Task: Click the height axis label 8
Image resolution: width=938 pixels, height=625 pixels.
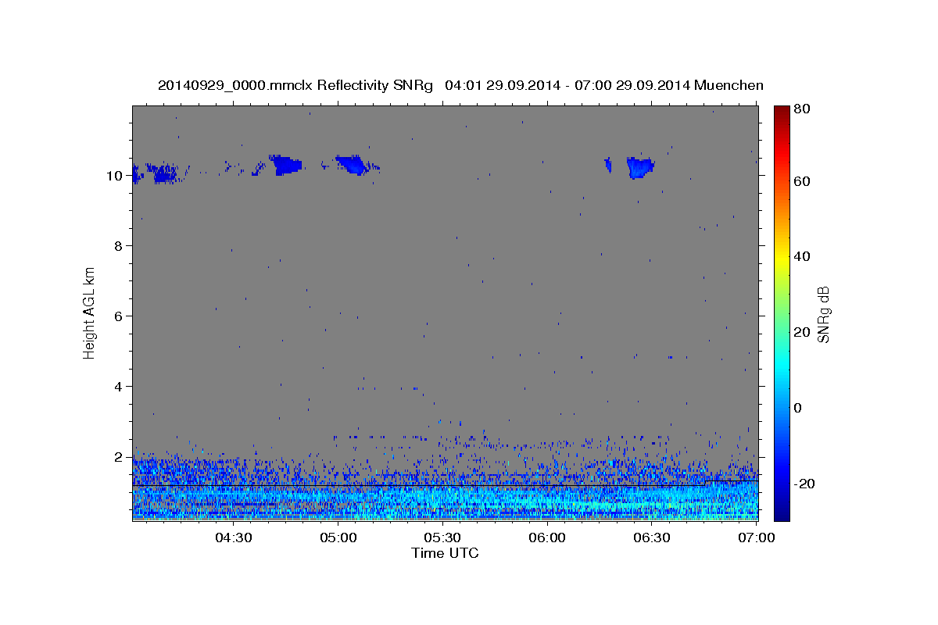Action: pos(116,246)
